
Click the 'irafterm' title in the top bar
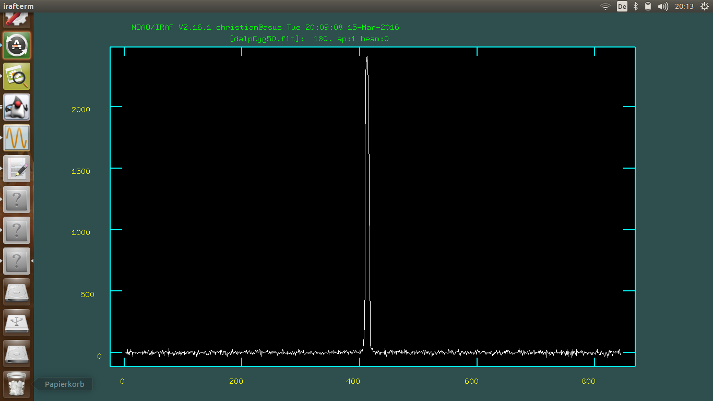(18, 6)
